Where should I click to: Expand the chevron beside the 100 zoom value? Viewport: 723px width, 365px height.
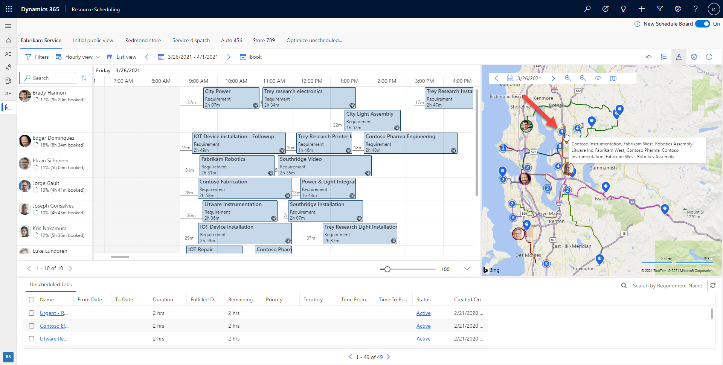pyautogui.click(x=467, y=269)
